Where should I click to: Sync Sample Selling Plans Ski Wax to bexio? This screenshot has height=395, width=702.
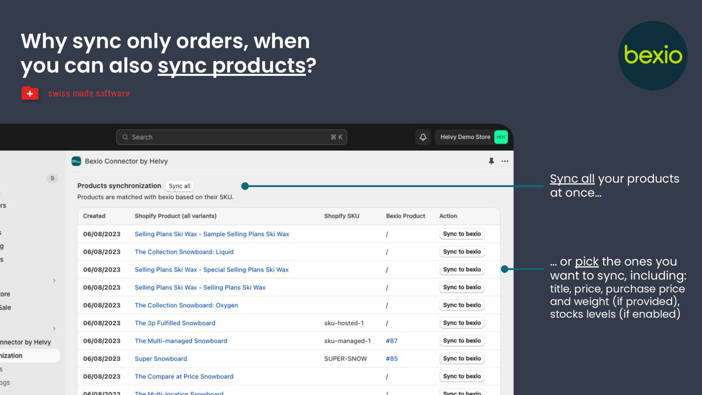point(462,234)
